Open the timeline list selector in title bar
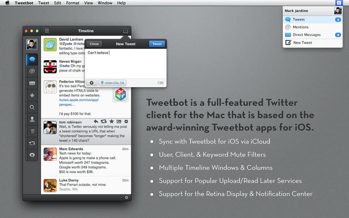The width and height of the screenshot is (349, 218). coord(47,31)
